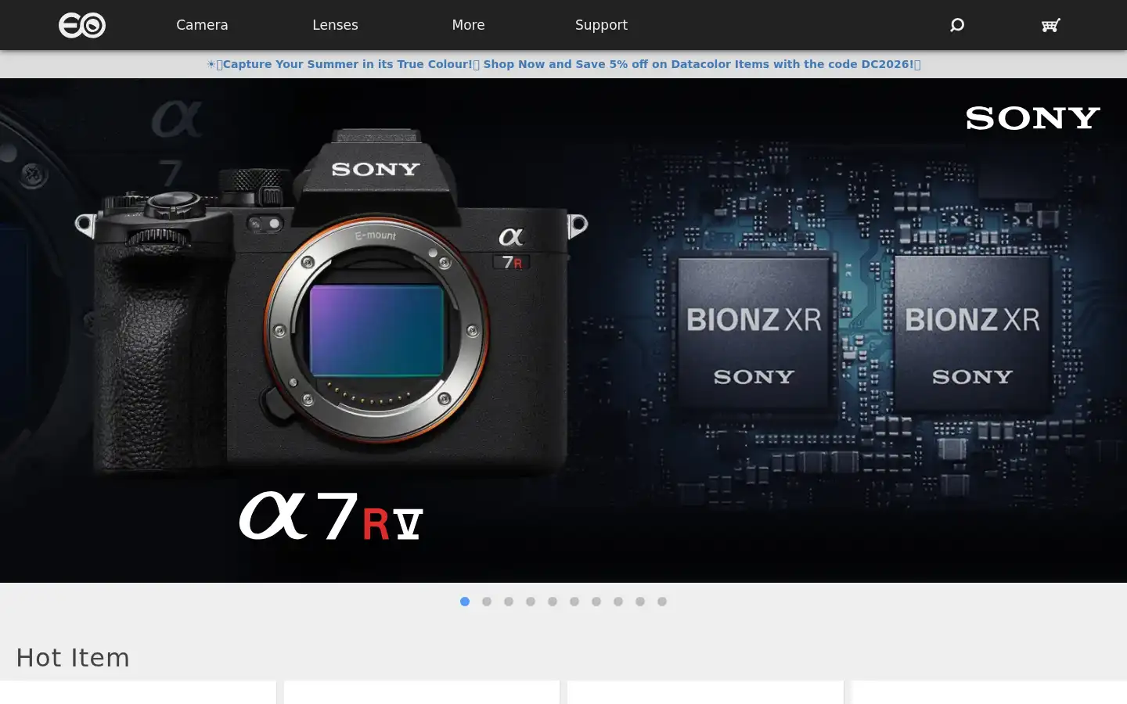Screen dimensions: 1127x704
Task: Open the Camera menu
Action: tap(202, 25)
